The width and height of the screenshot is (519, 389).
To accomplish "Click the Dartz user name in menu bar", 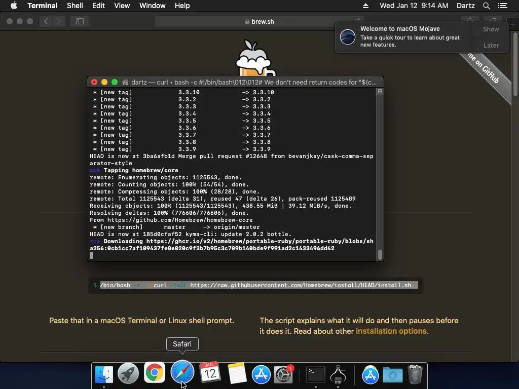I will tap(465, 6).
